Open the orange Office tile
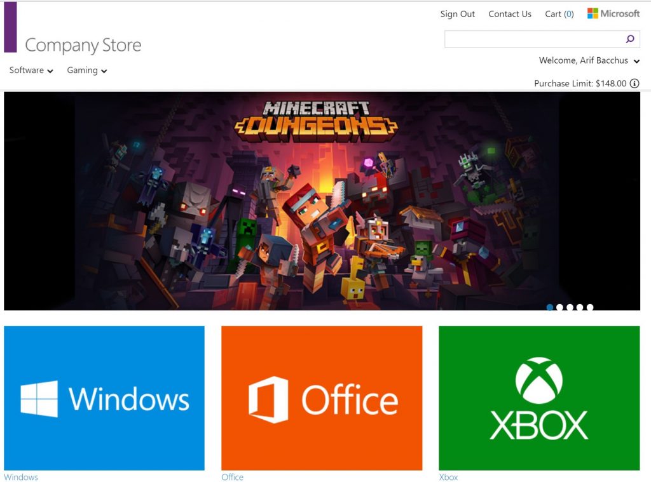This screenshot has height=482, width=651. 322,398
